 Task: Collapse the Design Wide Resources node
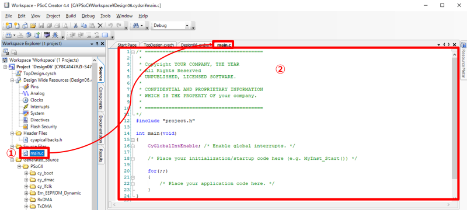tap(12, 80)
